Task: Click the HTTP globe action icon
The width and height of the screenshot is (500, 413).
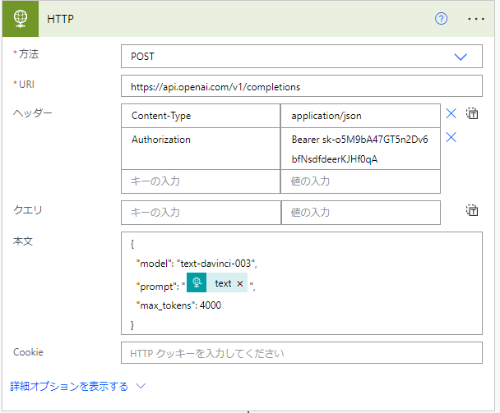Action: pos(21,19)
